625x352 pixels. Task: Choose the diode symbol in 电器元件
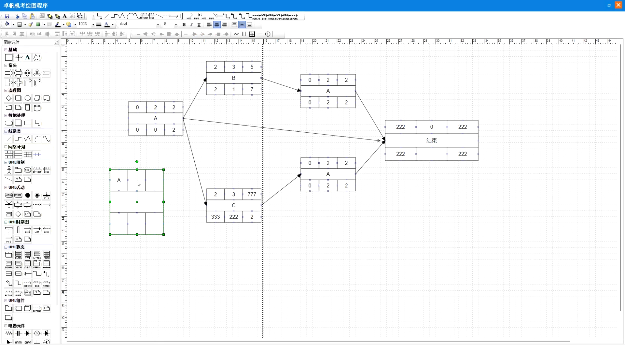coord(28,333)
